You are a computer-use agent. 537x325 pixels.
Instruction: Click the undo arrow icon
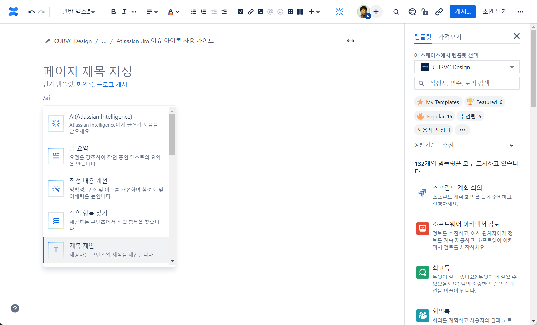[32, 12]
